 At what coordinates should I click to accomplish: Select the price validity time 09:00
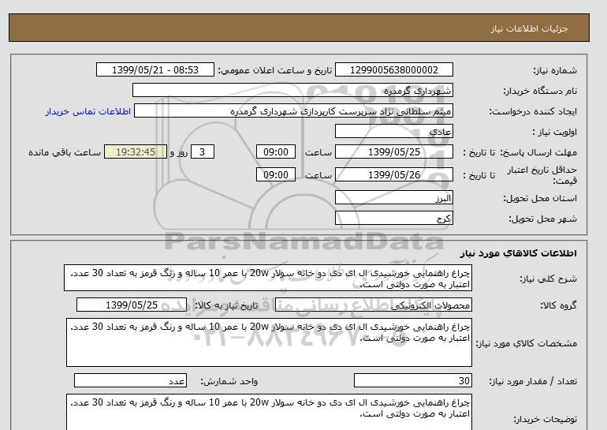[x=276, y=174]
